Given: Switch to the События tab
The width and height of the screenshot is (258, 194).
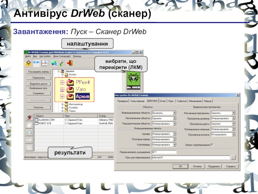Looking at the screenshot, I should 182,101.
